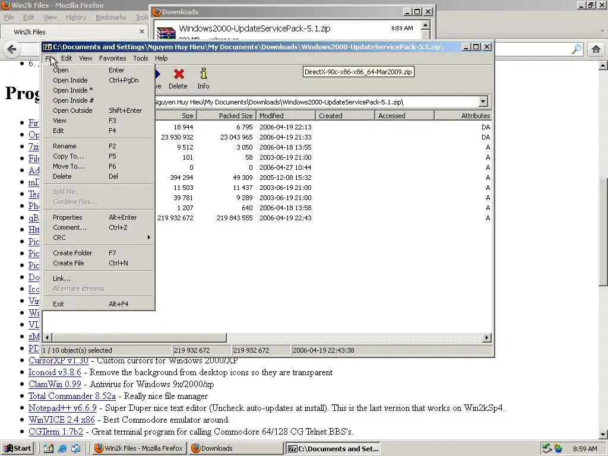Choose Create Folder in File menu

(x=99, y=253)
